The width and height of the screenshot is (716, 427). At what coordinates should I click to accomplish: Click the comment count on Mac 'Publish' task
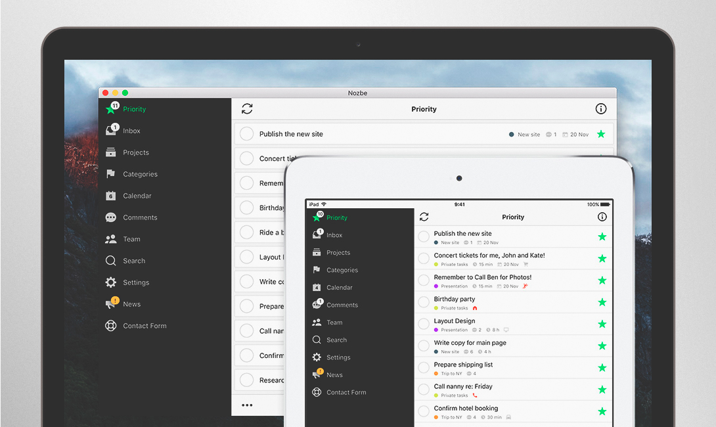click(551, 134)
